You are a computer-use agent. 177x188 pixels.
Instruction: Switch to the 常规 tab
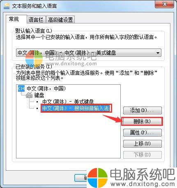pos(14,19)
